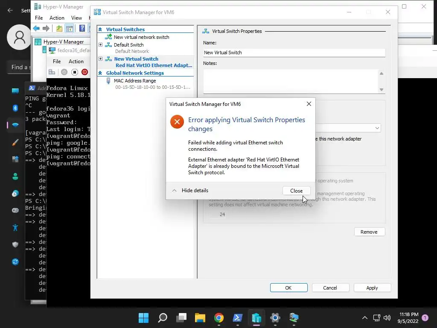Select MAC Address Range setting
This screenshot has width=437, height=328.
135,81
